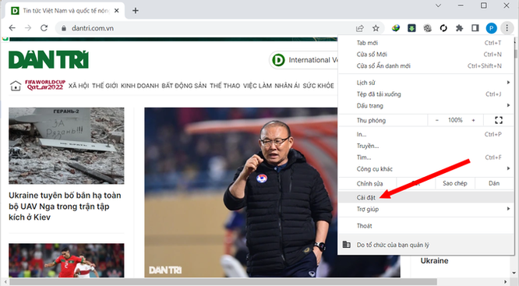Increase zoom with the plus button
Image resolution: width=519 pixels, height=286 pixels.
click(x=473, y=120)
